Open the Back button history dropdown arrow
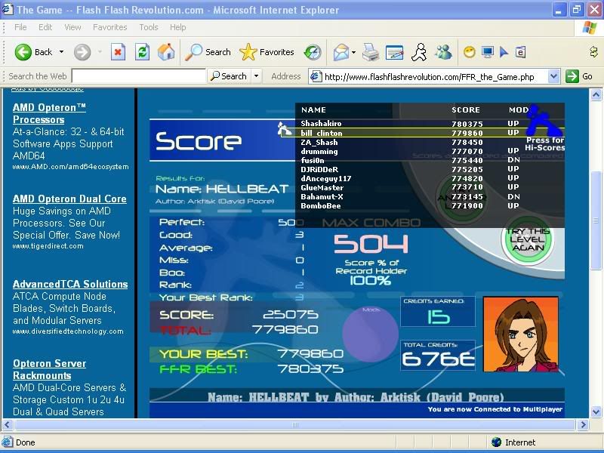The height and width of the screenshot is (453, 604). point(62,52)
